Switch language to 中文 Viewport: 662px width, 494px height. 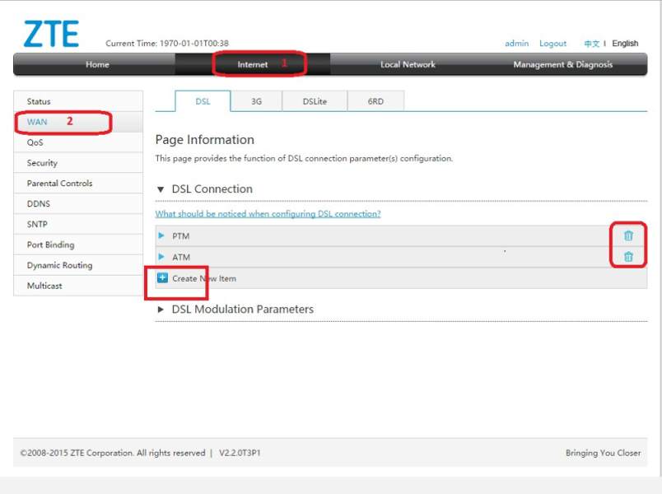pos(591,44)
